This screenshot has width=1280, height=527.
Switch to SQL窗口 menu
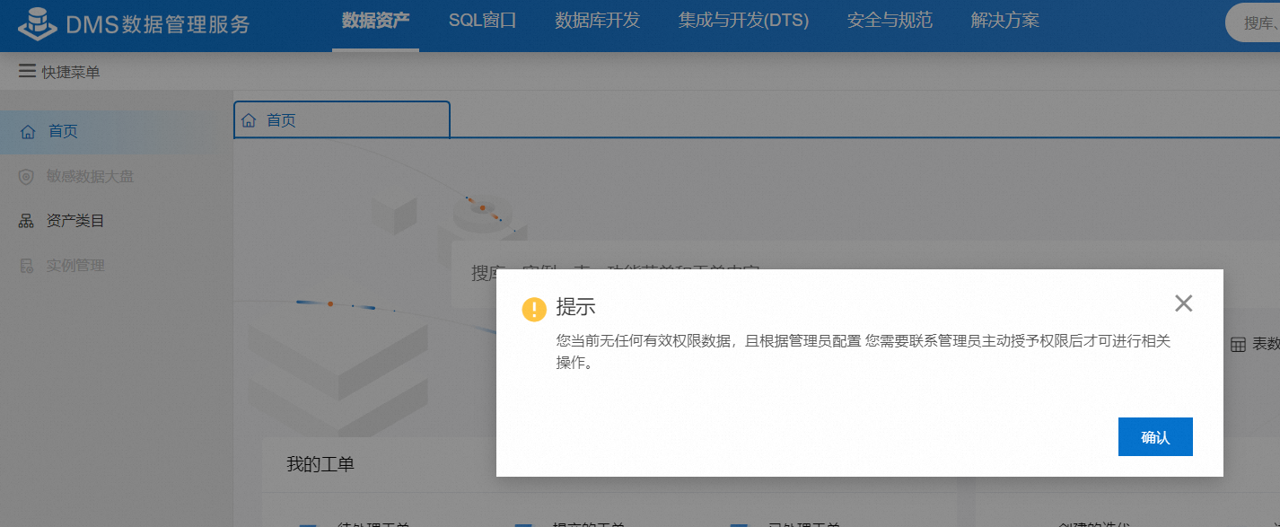[x=483, y=21]
